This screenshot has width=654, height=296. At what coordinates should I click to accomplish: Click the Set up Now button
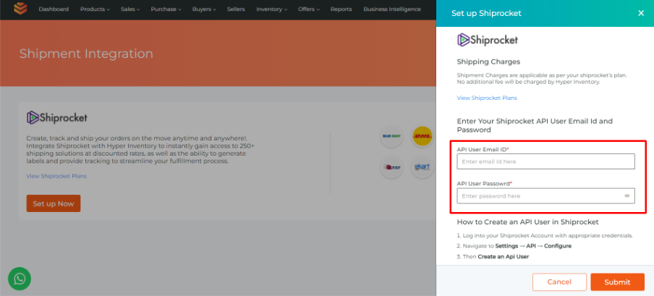point(54,203)
